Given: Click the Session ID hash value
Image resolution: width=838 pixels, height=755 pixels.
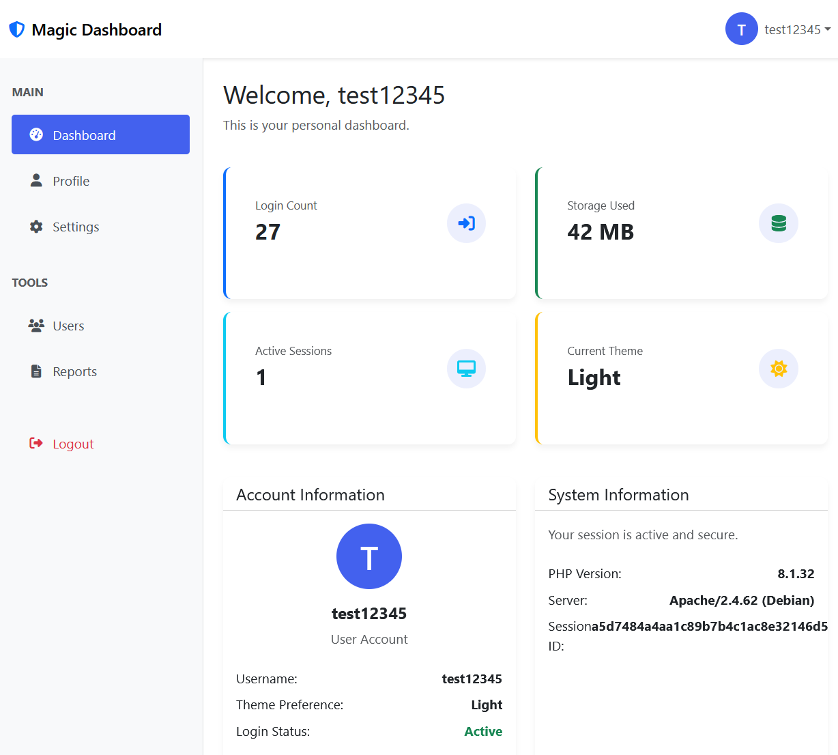Looking at the screenshot, I should pos(709,627).
